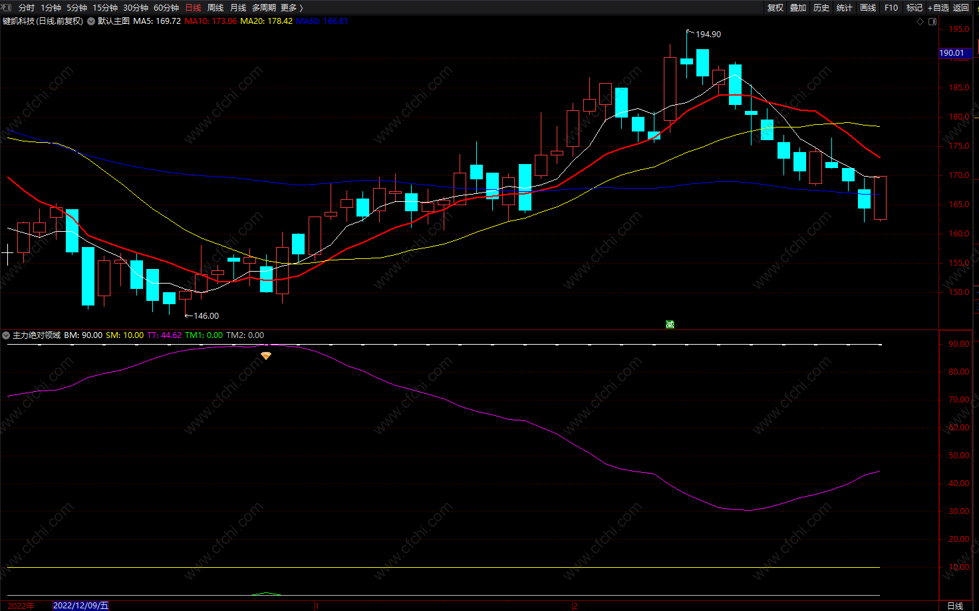This screenshot has width=979, height=611.
Task: Click the 194.90 high price label
Action: pos(708,35)
